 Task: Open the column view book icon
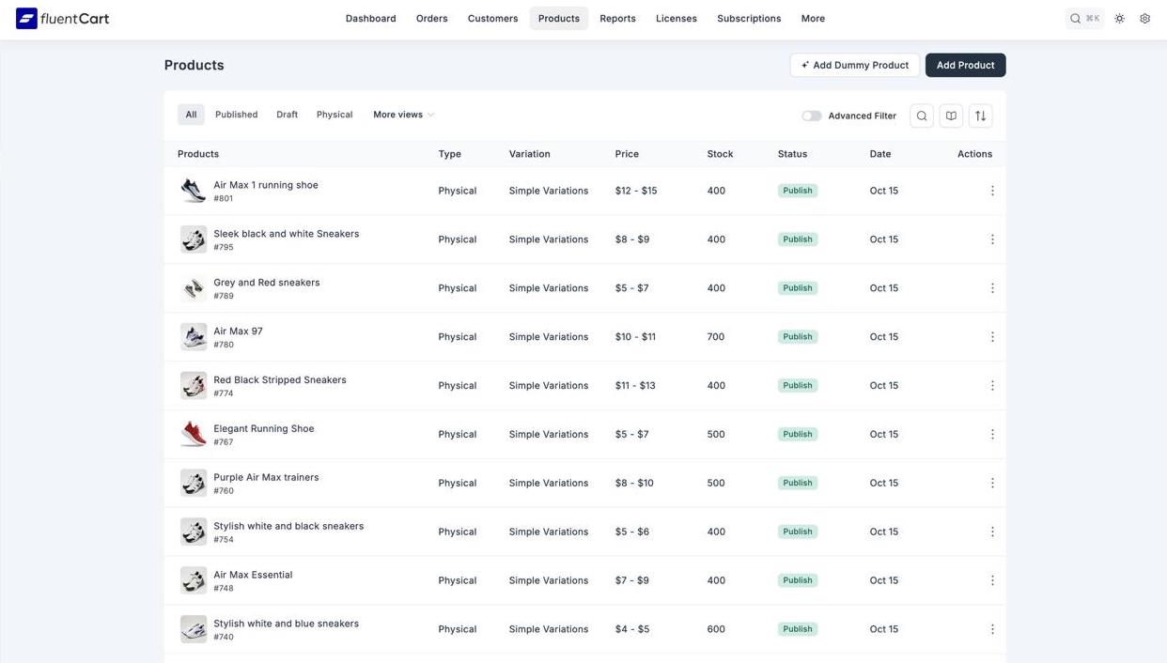(951, 116)
